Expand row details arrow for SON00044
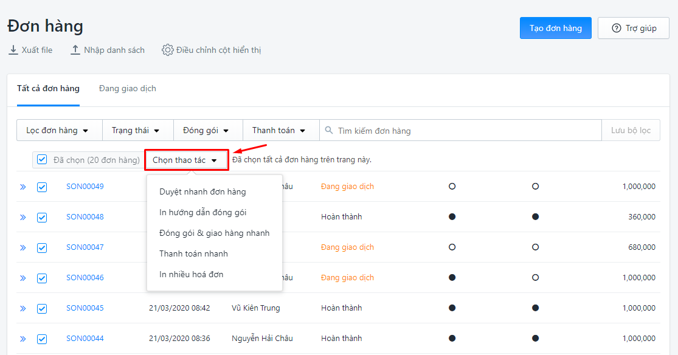 click(x=23, y=339)
